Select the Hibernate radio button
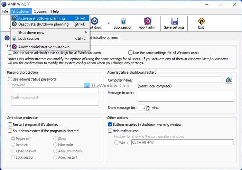The height and width of the screenshot is (170, 242). pos(55,144)
